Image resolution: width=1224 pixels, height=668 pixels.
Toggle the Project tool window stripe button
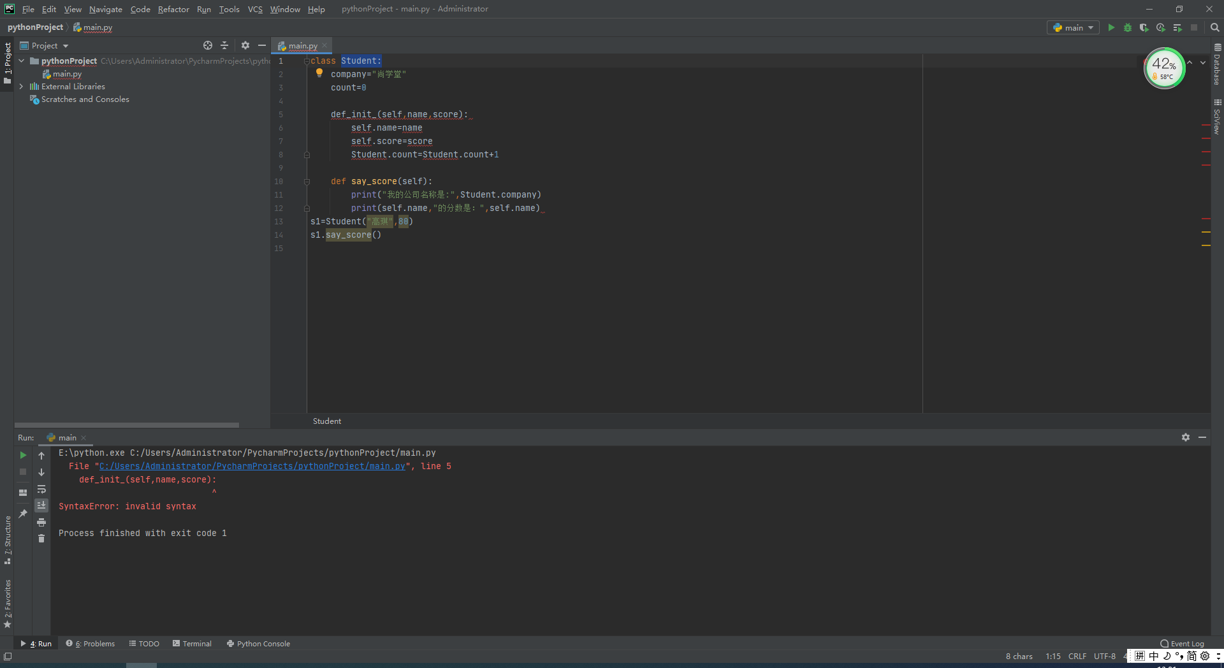coord(8,63)
